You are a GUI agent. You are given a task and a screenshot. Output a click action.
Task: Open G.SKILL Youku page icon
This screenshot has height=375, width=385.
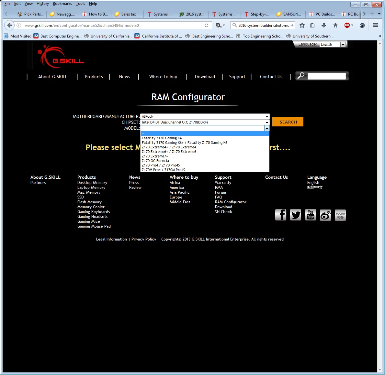pyautogui.click(x=340, y=215)
